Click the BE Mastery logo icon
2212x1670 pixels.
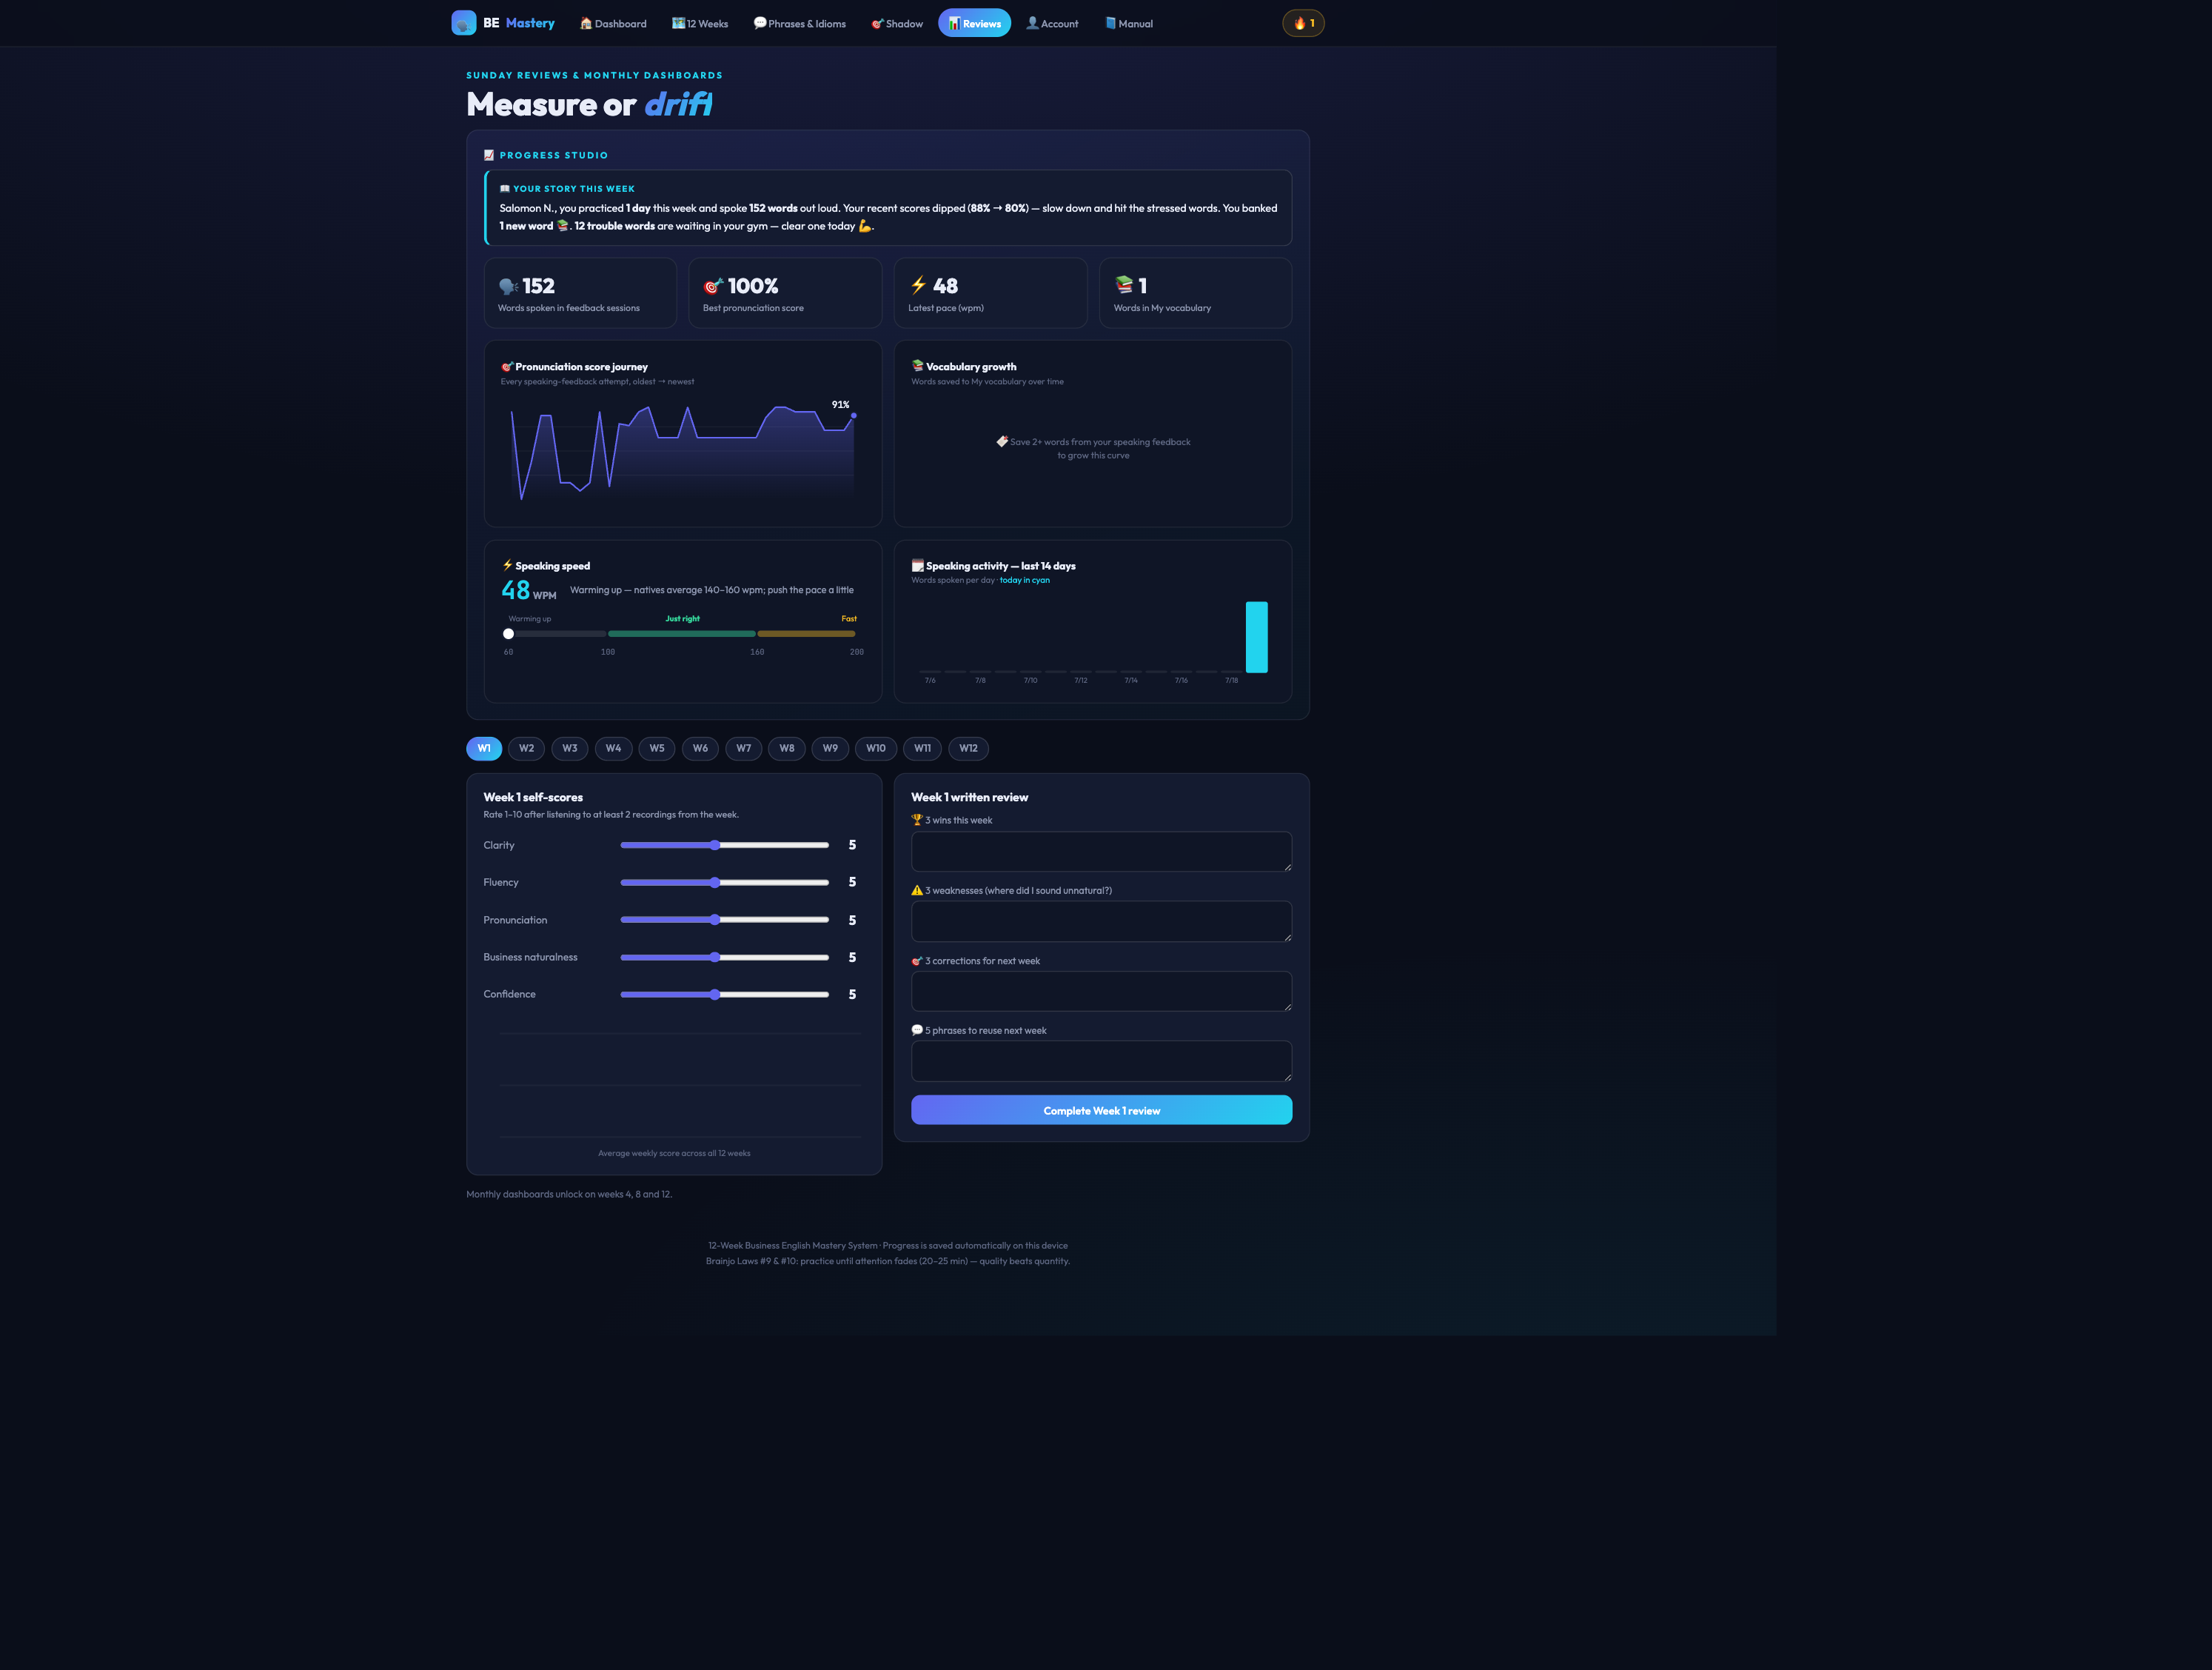[463, 23]
